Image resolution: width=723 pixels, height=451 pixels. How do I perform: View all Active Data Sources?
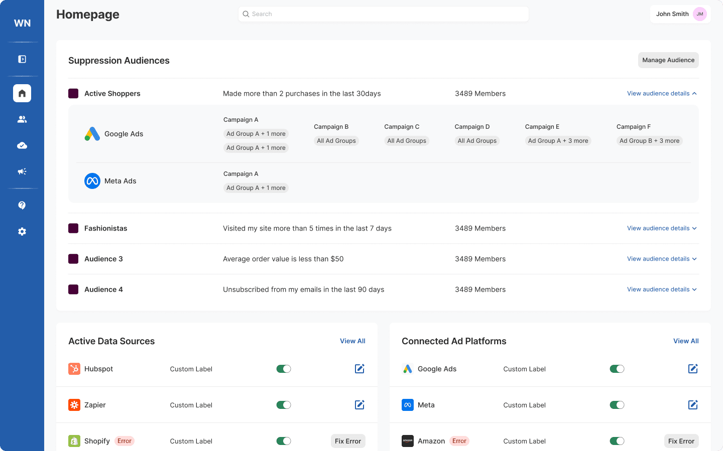pos(352,341)
